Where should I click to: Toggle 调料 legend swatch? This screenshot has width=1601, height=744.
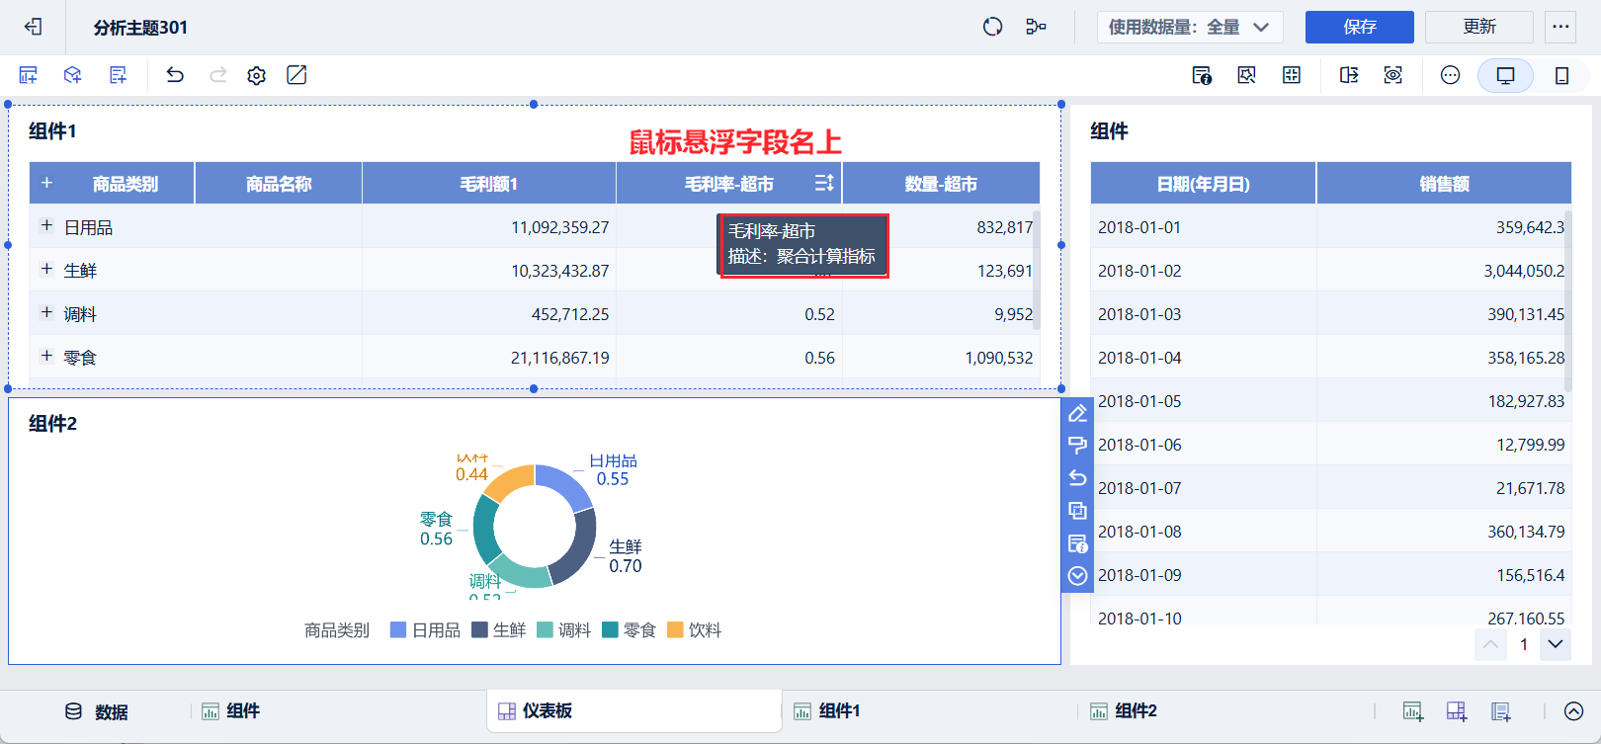pos(545,630)
